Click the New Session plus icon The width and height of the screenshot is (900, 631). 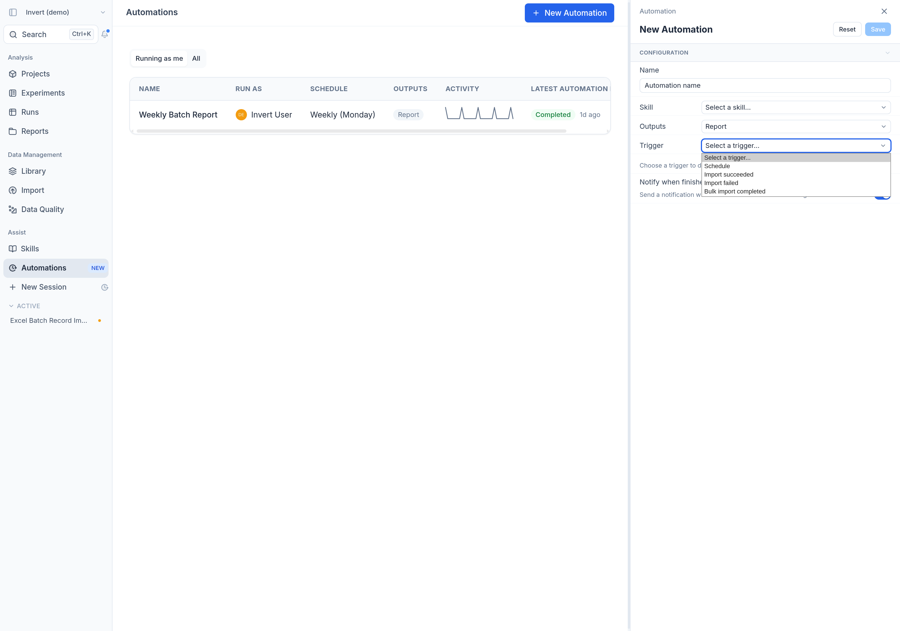click(x=13, y=287)
